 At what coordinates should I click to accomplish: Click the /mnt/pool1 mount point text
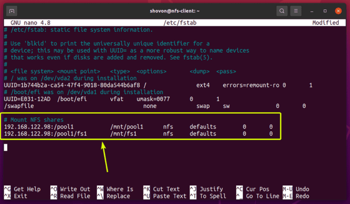128,127
